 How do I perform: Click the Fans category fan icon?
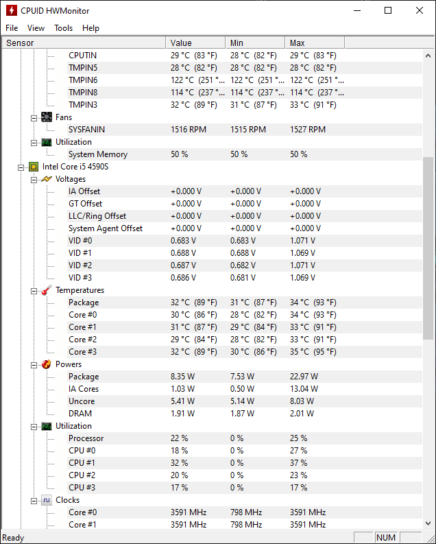[x=47, y=117]
